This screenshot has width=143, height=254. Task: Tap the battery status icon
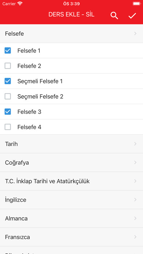click(136, 4)
